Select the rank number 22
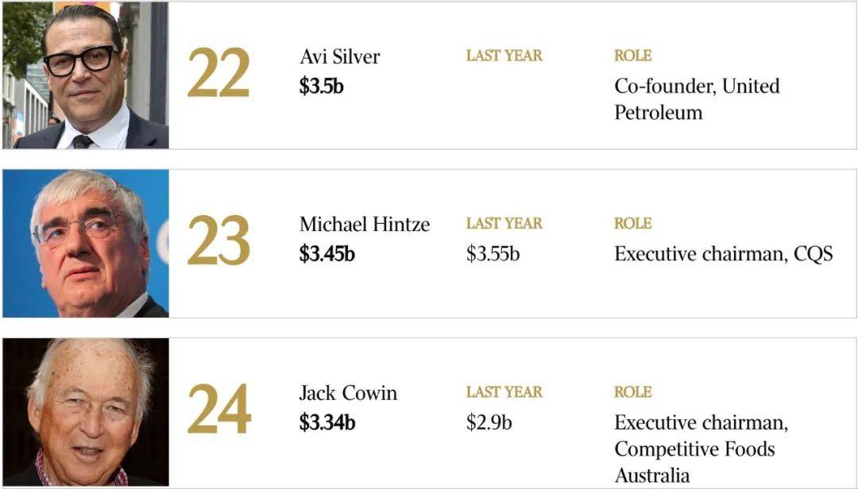This screenshot has width=858, height=489. 218,73
